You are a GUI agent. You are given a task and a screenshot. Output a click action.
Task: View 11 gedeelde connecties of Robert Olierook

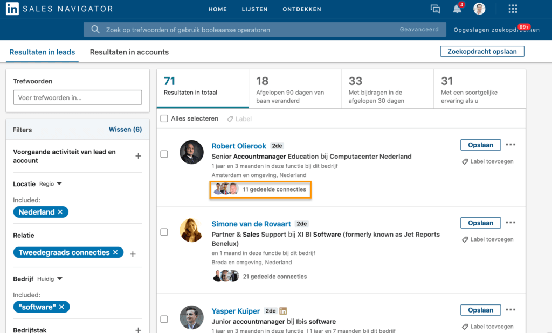pos(260,189)
